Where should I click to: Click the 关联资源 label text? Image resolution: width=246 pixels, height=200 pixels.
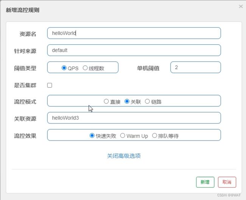(x=25, y=119)
